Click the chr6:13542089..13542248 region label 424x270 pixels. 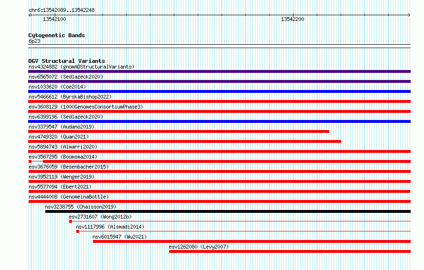(x=61, y=10)
